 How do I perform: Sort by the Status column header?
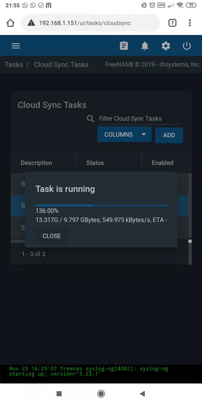coord(95,163)
